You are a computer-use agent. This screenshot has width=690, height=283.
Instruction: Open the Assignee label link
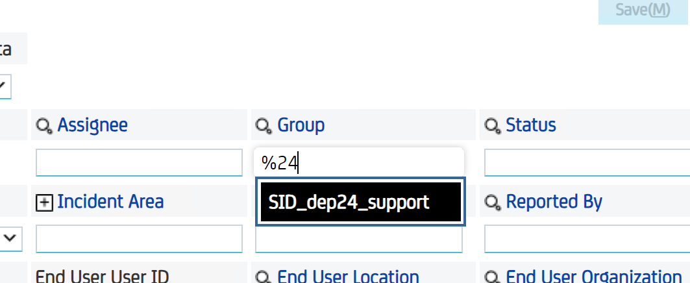tap(92, 125)
